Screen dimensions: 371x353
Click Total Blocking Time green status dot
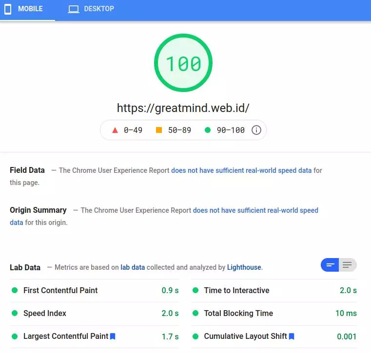(x=195, y=313)
